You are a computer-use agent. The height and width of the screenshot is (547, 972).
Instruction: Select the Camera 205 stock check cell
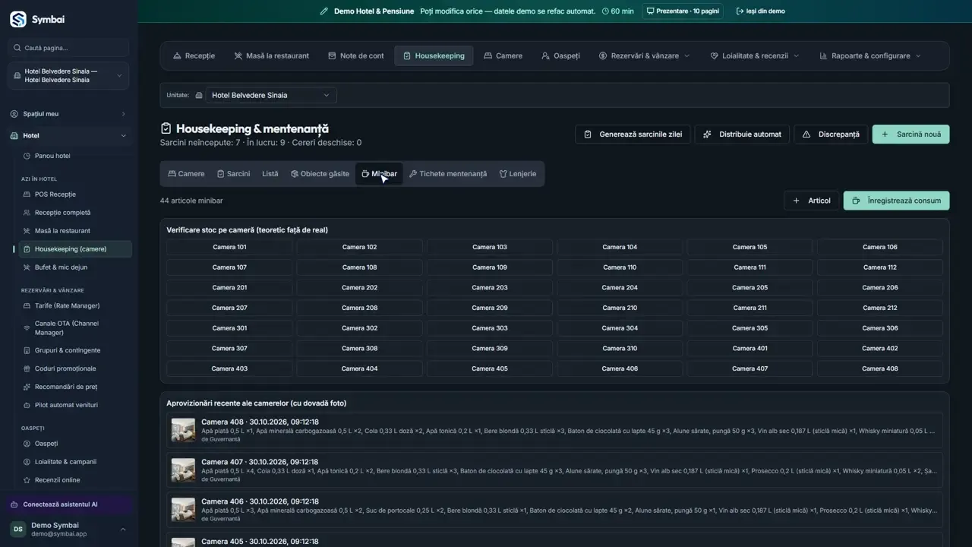(750, 288)
